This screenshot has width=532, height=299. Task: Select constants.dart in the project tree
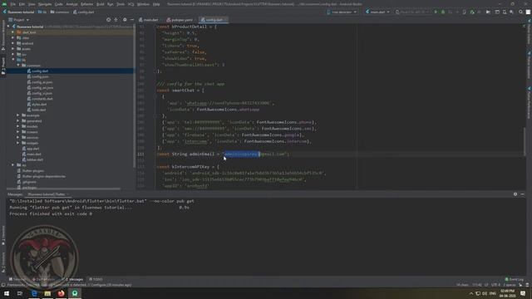[x=42, y=99]
